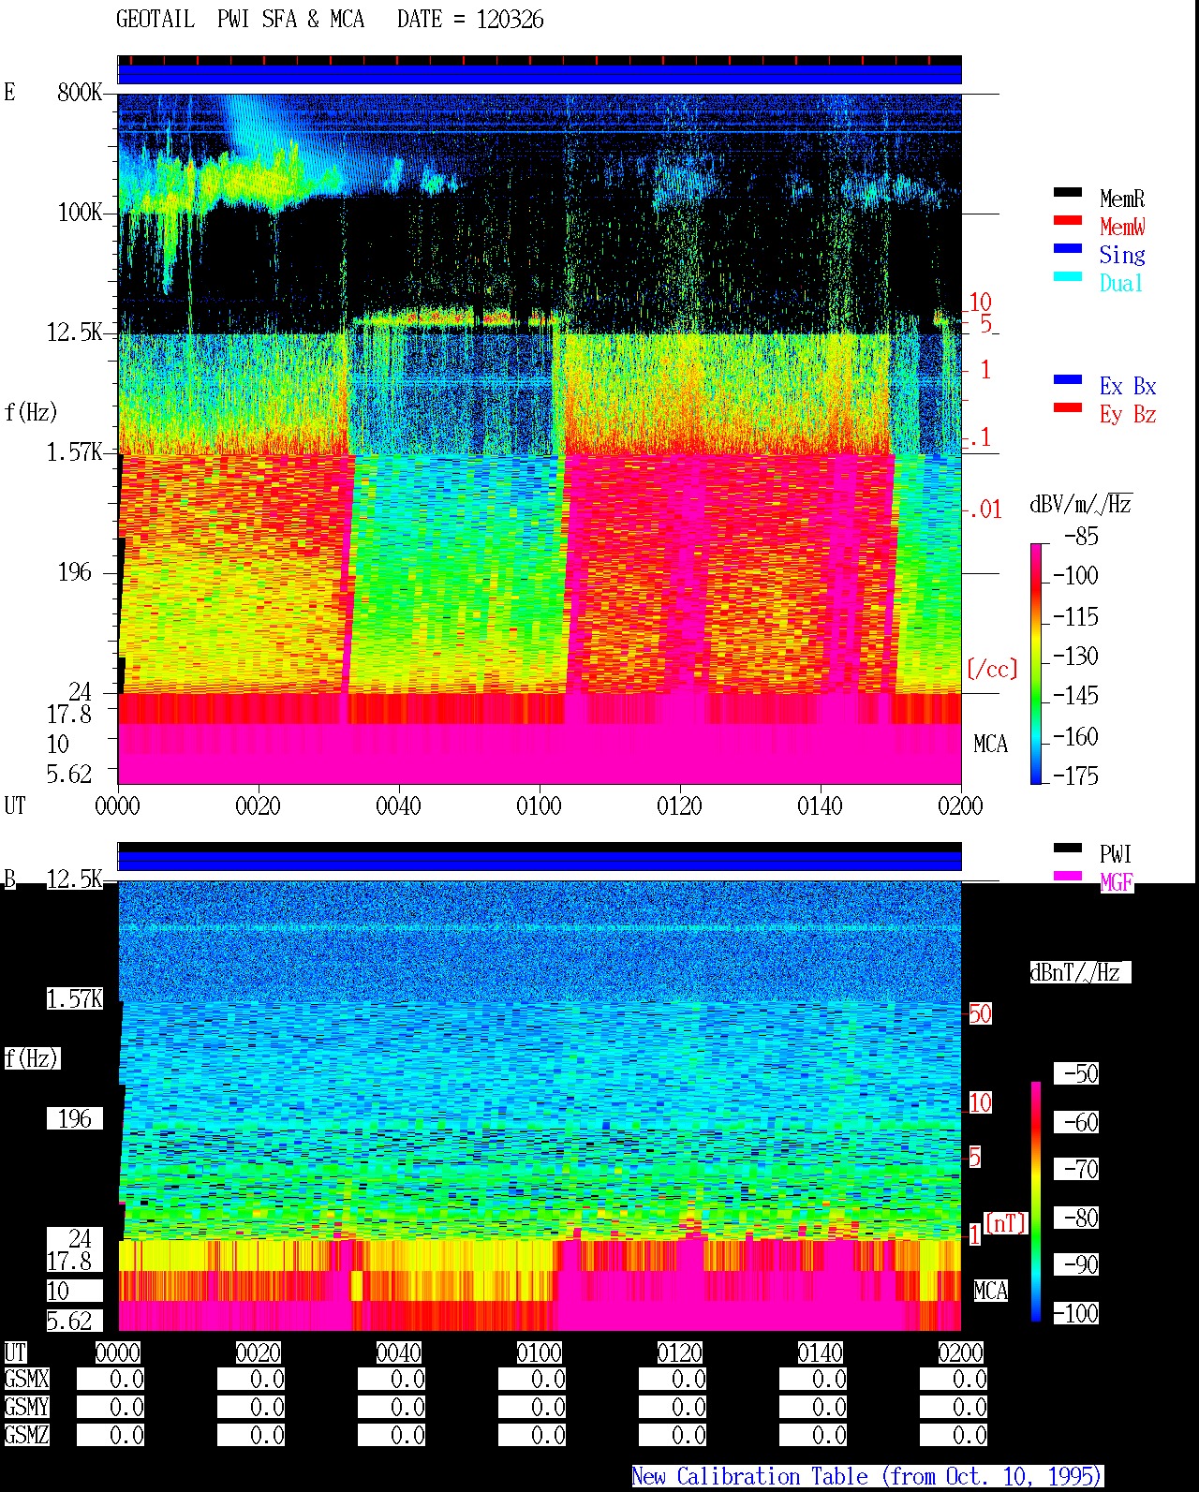Click the 800K frequency axis label
The height and width of the screenshot is (1492, 1199).
click(x=80, y=92)
